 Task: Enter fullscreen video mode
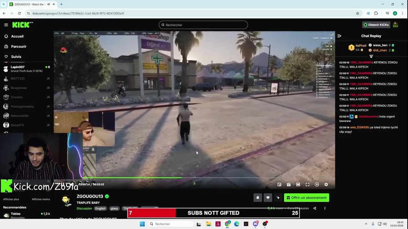coord(307,184)
